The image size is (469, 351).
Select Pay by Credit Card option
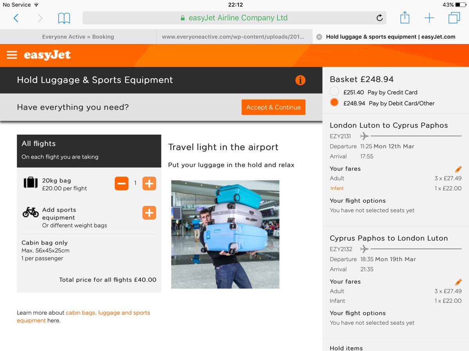[334, 92]
